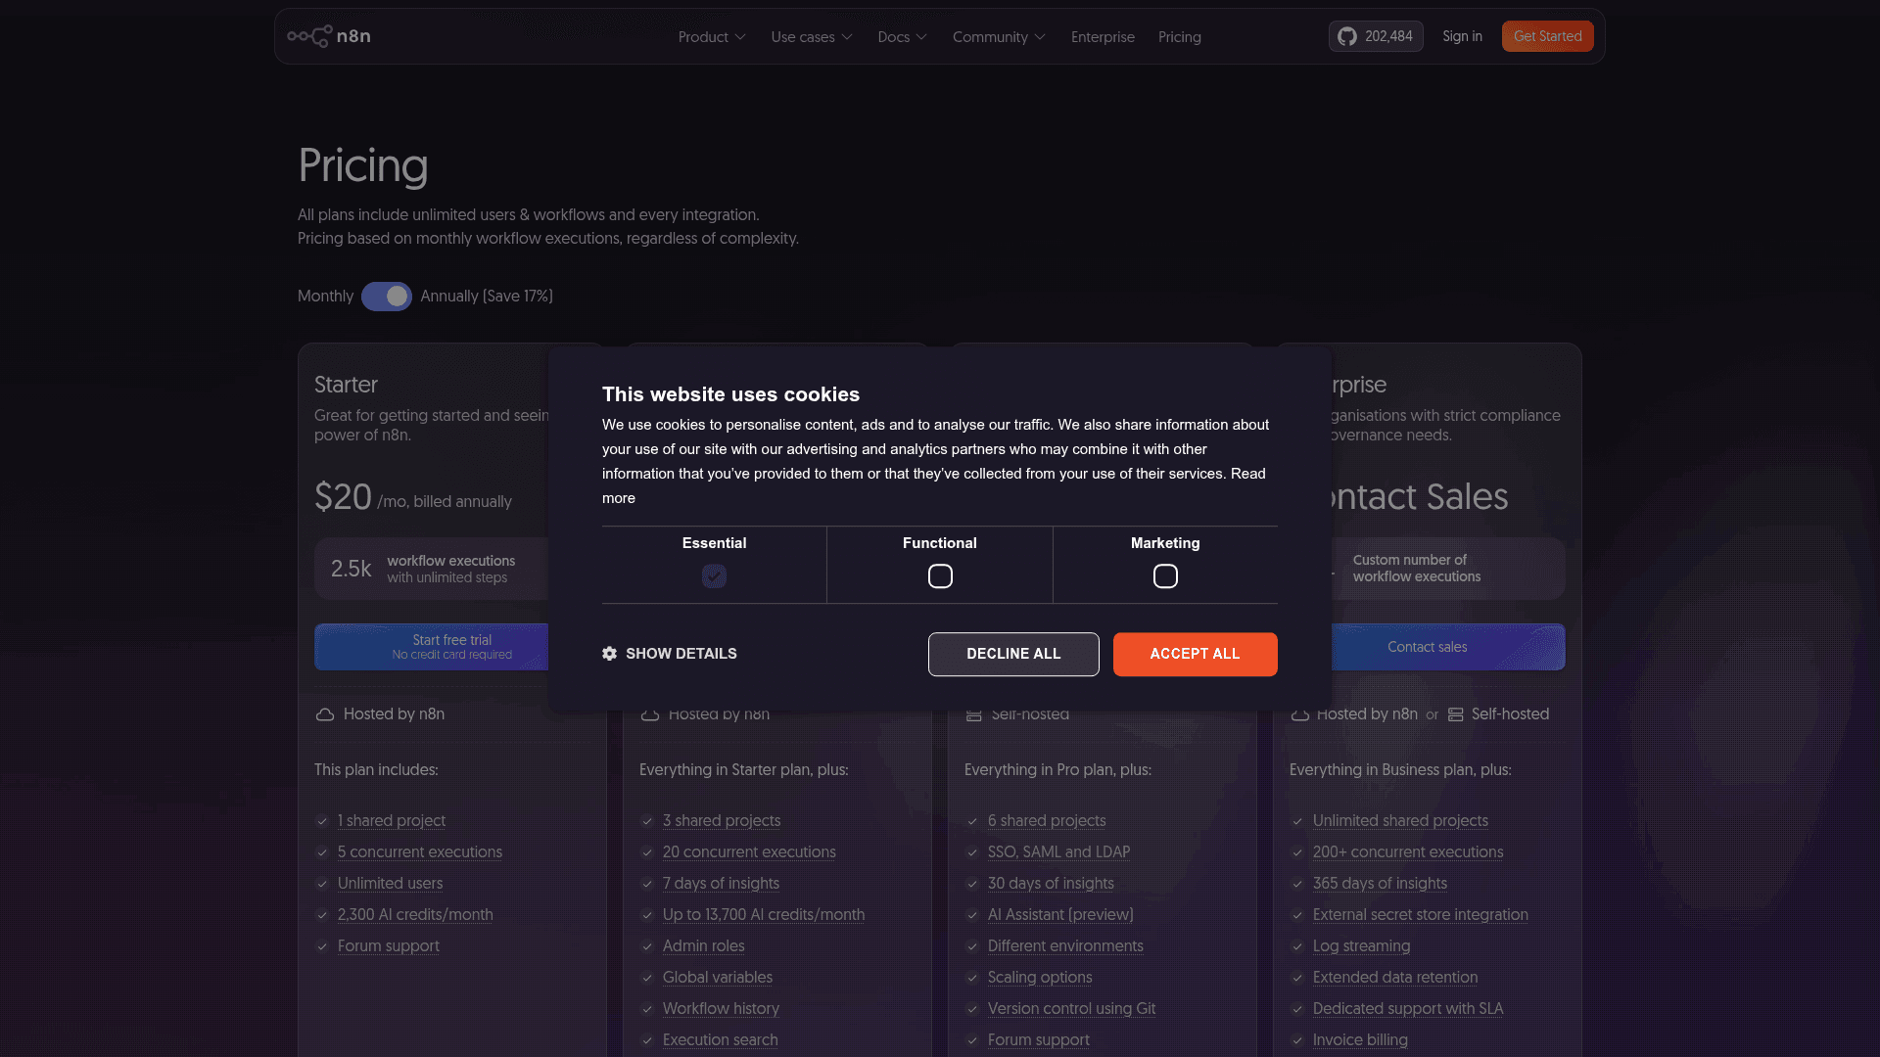
Task: Click the checkmark icon beside Version control using Git
Action: click(x=972, y=1009)
